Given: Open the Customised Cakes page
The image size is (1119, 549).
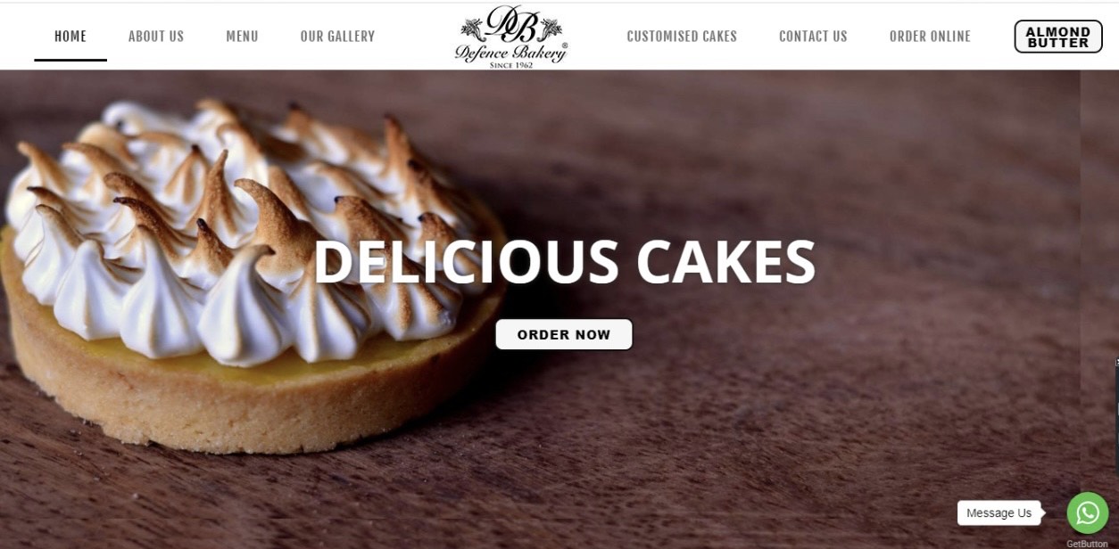Looking at the screenshot, I should [682, 37].
